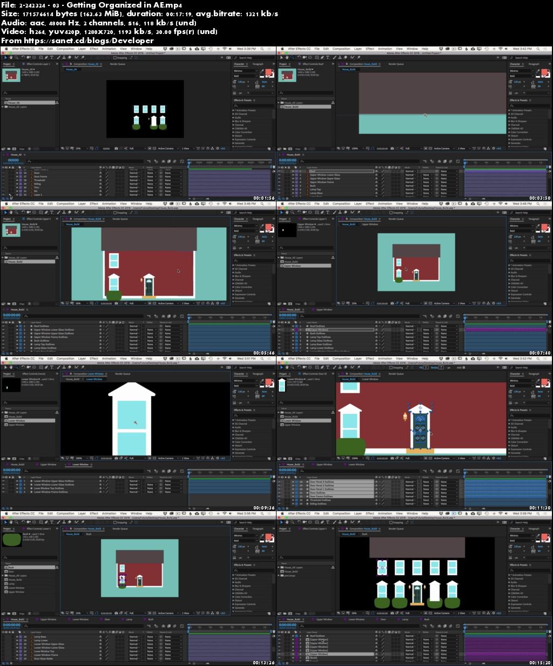Viewport: 553px width, 666px height.
Task: In 00:07:40 frame, click the viewer settings gear icon
Action: point(494,303)
